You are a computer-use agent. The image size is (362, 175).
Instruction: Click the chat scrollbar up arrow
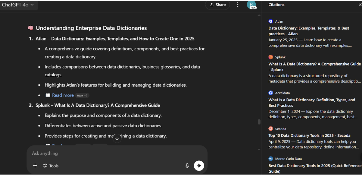click(x=259, y=15)
